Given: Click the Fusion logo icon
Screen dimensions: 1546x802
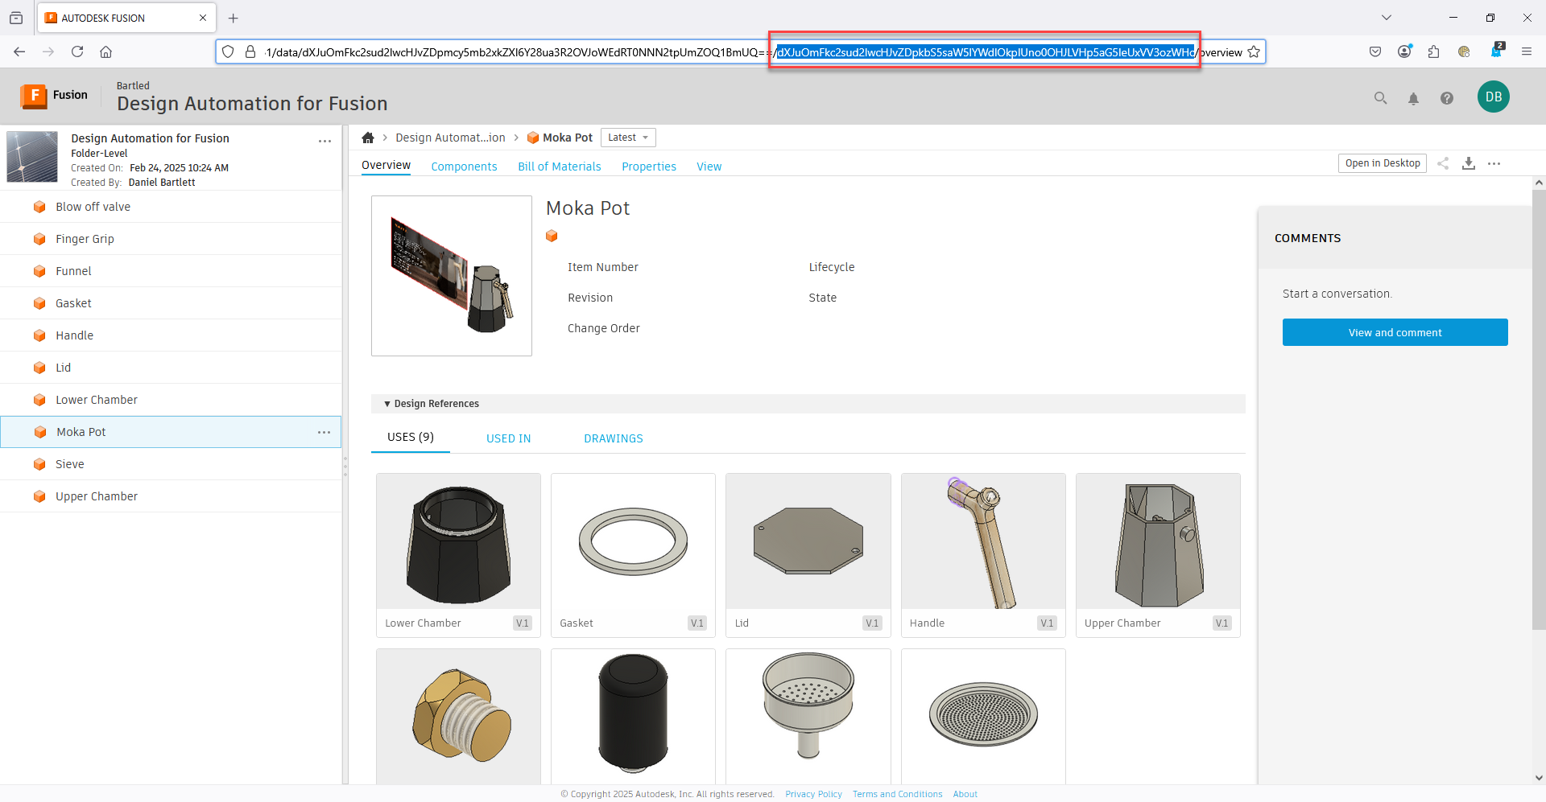Looking at the screenshot, I should click(x=34, y=96).
